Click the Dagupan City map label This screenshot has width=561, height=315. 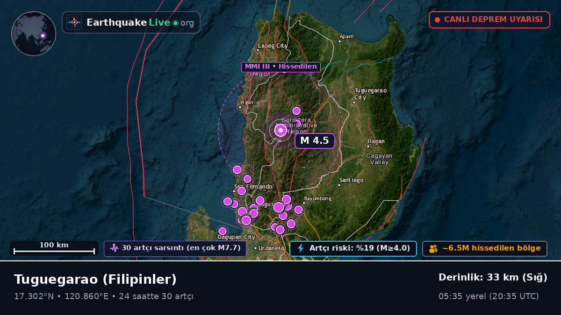(x=237, y=237)
